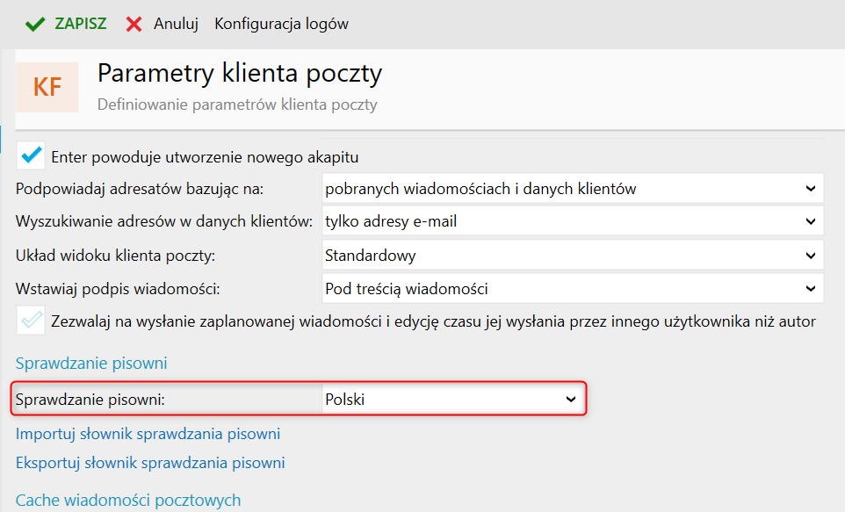Open Konfiguracja logów menu item
Viewport: 845px width, 512px height.
(x=281, y=24)
